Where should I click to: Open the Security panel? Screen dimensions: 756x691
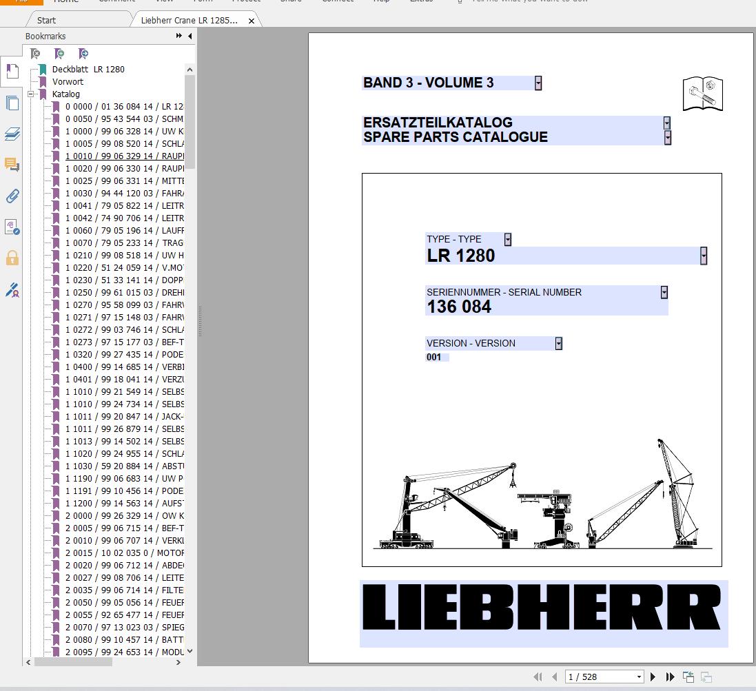[x=12, y=256]
